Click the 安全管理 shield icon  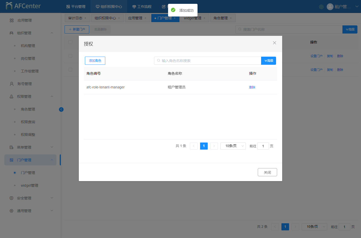(x=11, y=198)
